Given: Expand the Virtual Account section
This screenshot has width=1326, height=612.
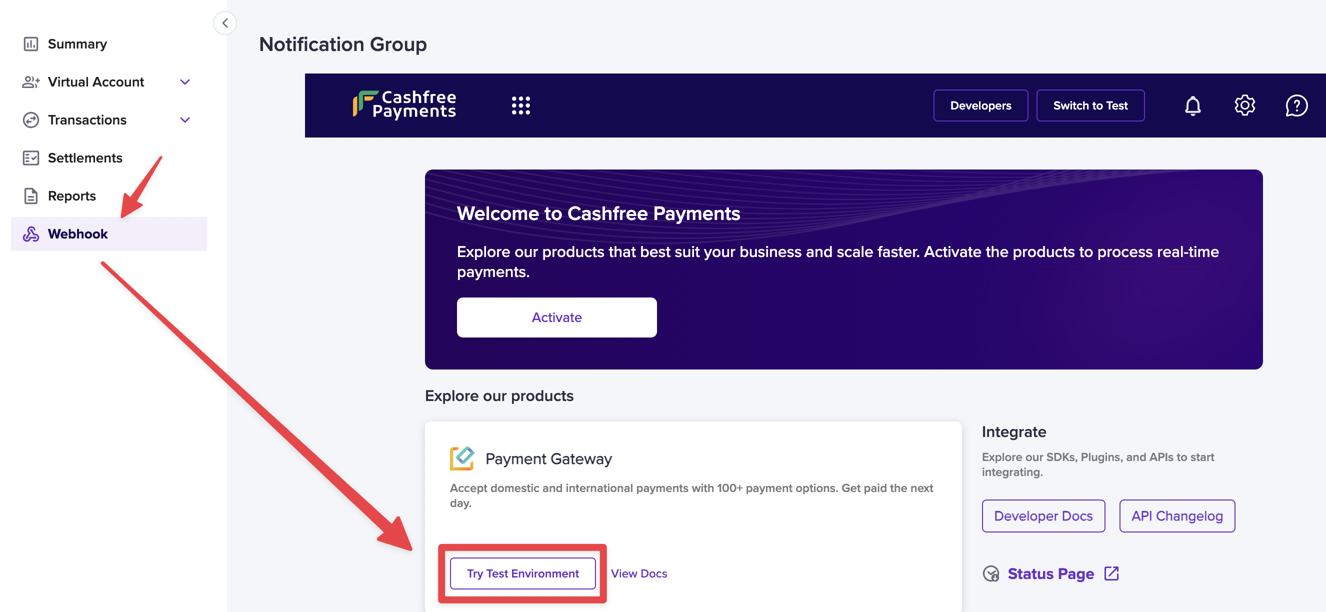Looking at the screenshot, I should (185, 81).
